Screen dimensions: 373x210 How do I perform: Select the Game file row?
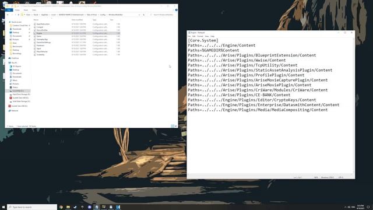click(76, 36)
